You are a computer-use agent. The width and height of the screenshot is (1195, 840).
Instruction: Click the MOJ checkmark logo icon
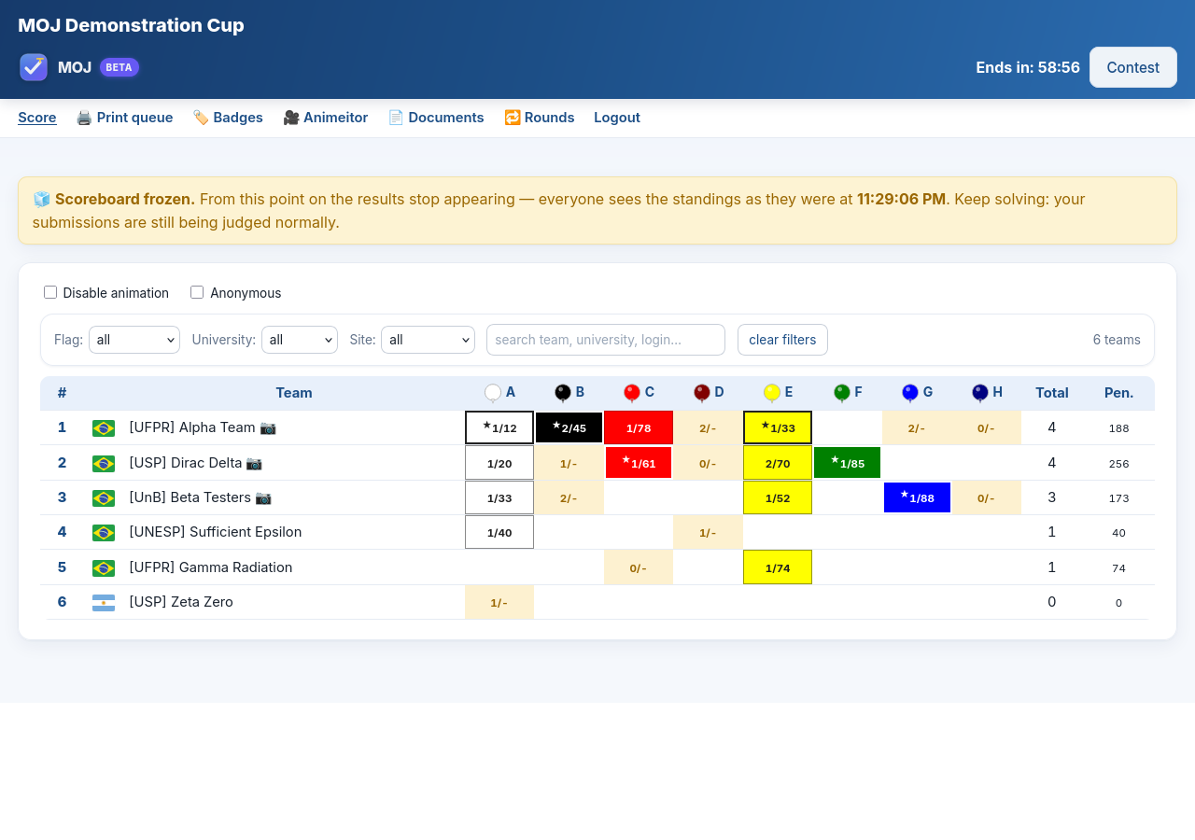click(x=34, y=67)
